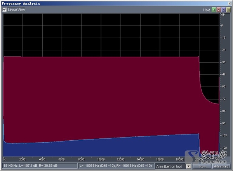Open the Area (Left on top) dropdown

click(x=188, y=166)
